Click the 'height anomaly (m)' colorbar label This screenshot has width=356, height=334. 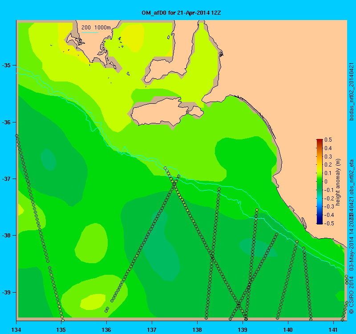pyautogui.click(x=338, y=182)
